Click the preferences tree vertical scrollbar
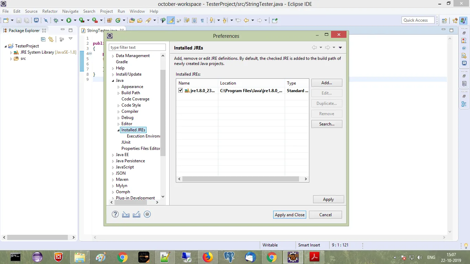 (163, 113)
